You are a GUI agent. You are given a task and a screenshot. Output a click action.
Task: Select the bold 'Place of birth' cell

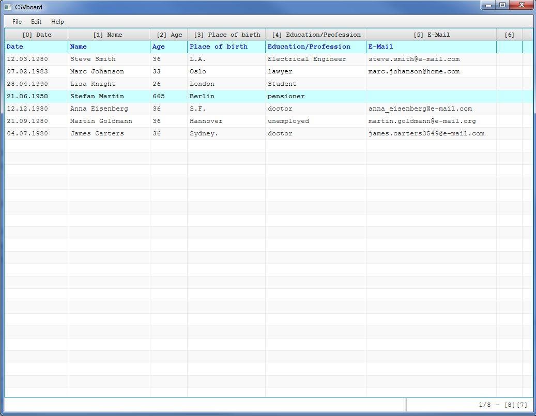[x=226, y=47]
